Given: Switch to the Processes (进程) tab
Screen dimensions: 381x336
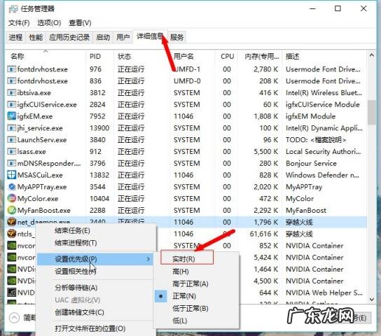Looking at the screenshot, I should tap(15, 37).
